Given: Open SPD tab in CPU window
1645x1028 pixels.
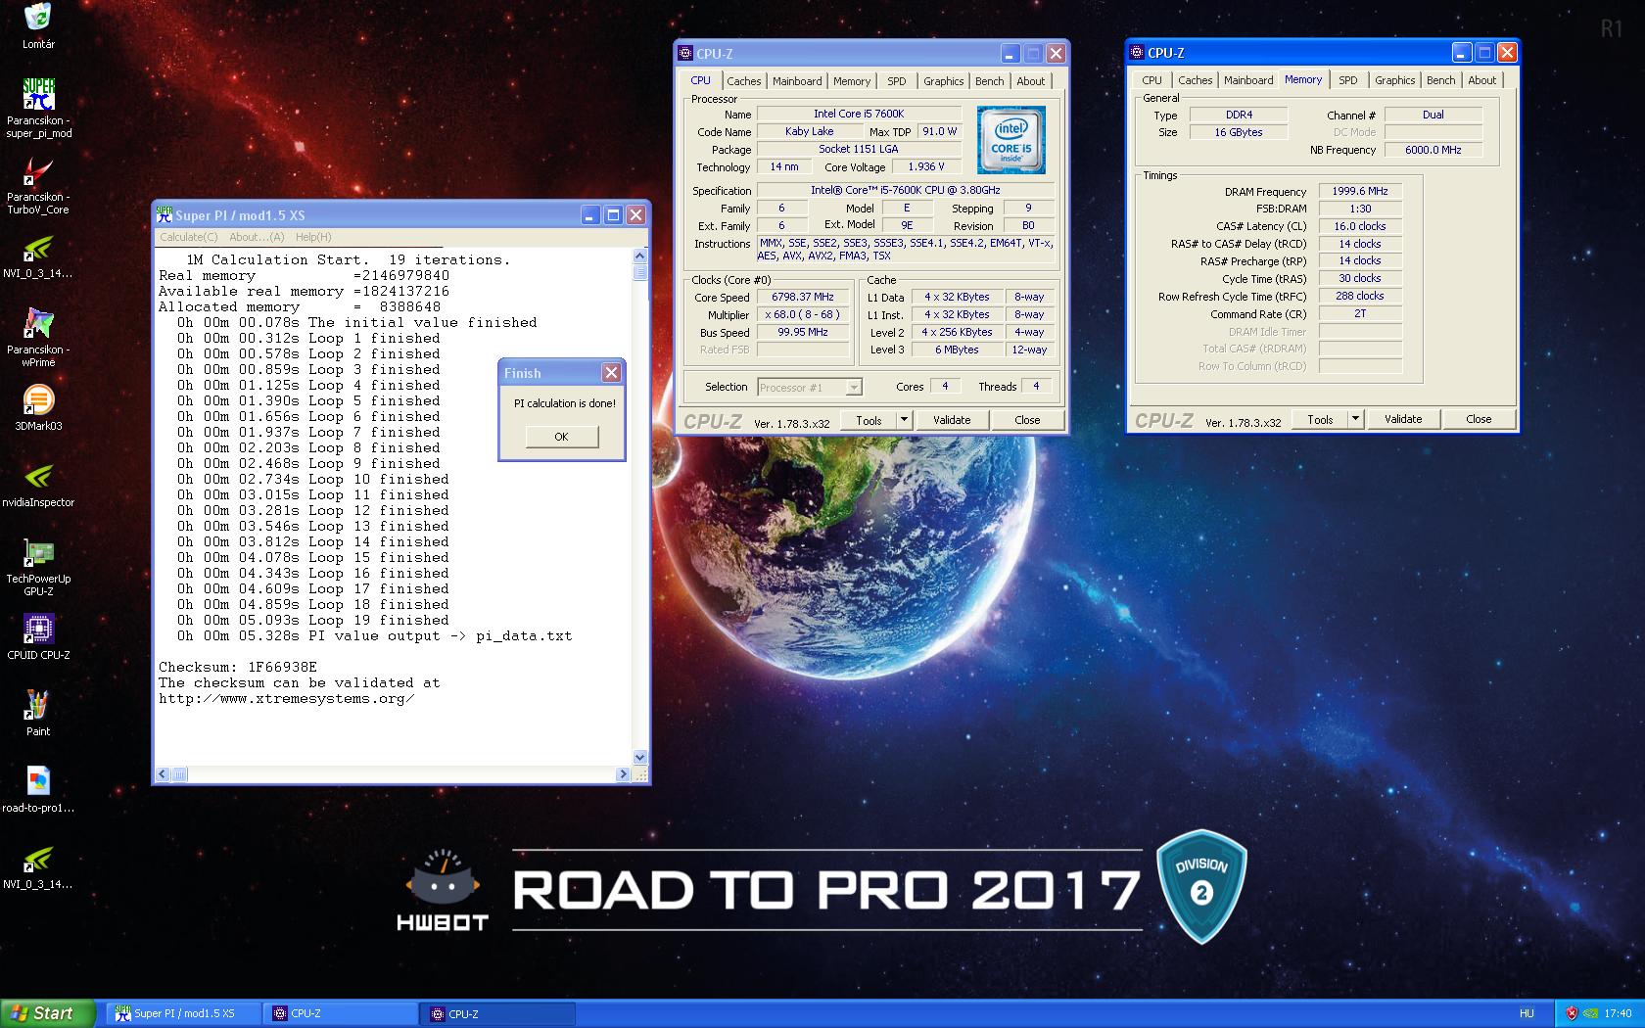Looking at the screenshot, I should click(897, 81).
